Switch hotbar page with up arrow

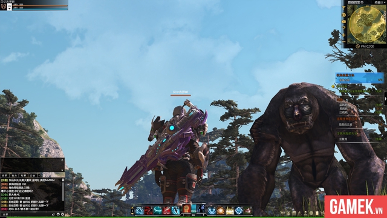pyautogui.click(x=132, y=208)
